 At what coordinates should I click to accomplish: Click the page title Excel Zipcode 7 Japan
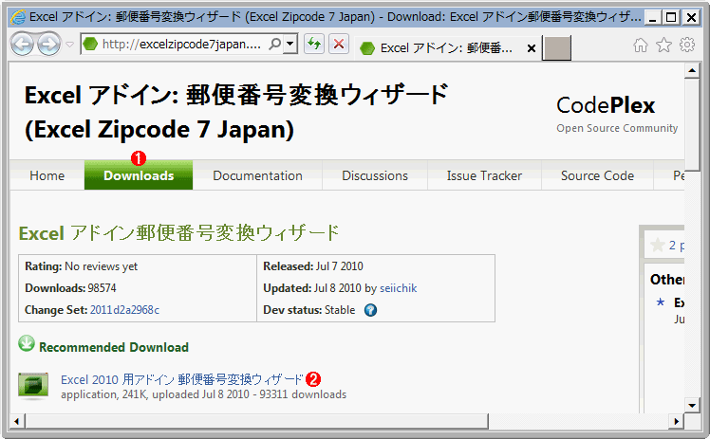(236, 112)
